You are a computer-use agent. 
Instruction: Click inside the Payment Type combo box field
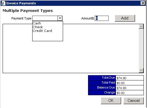click(x=45, y=18)
